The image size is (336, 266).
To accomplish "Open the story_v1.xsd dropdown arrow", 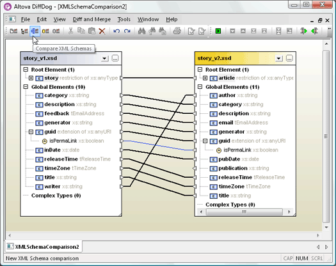I will pyautogui.click(x=104, y=58).
